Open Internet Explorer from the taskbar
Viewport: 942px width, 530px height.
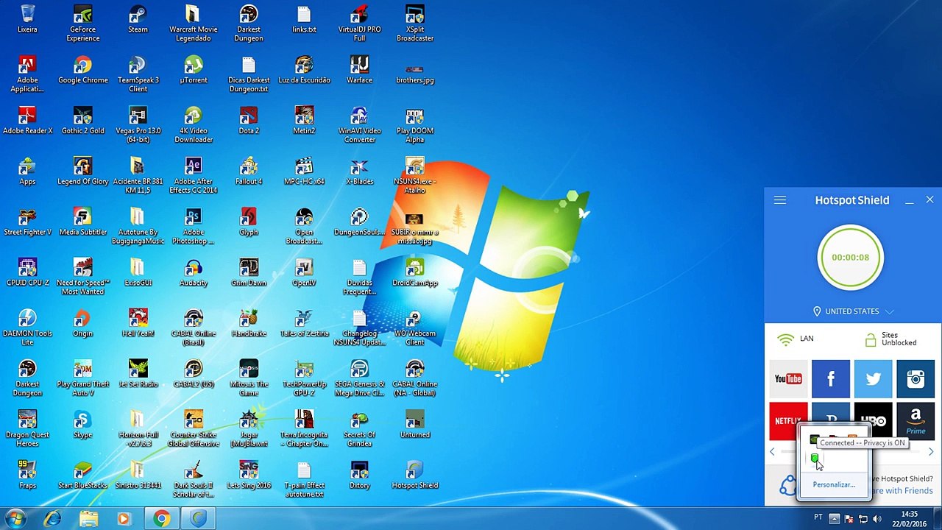tap(52, 519)
